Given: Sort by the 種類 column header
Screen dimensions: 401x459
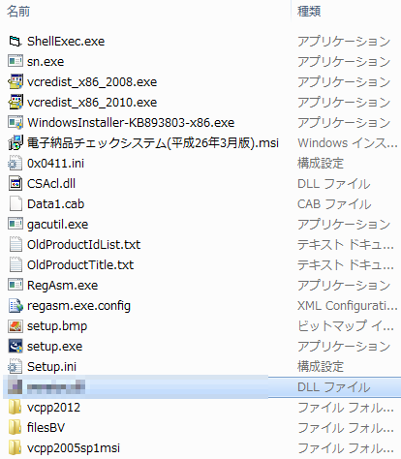Looking at the screenshot, I should [x=309, y=12].
